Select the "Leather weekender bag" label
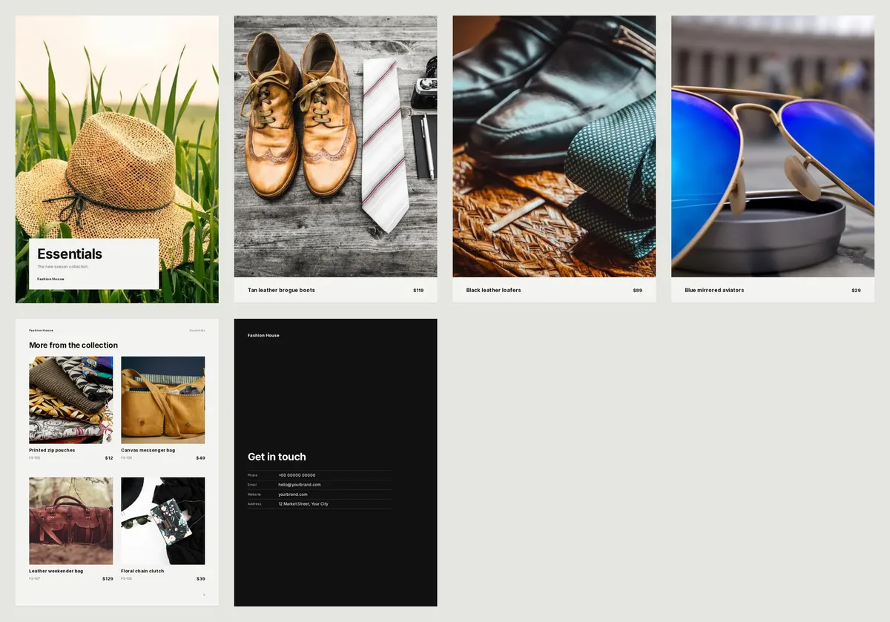Viewport: 890px width, 622px height. coord(56,571)
